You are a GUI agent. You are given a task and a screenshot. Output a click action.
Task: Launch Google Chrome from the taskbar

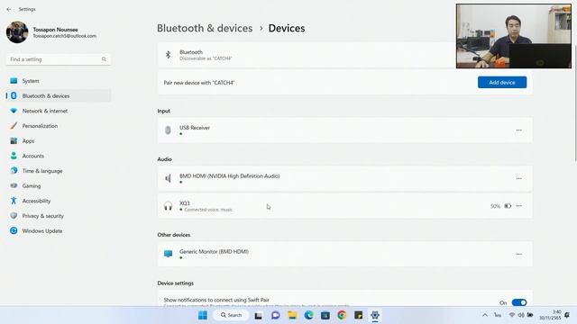342,315
